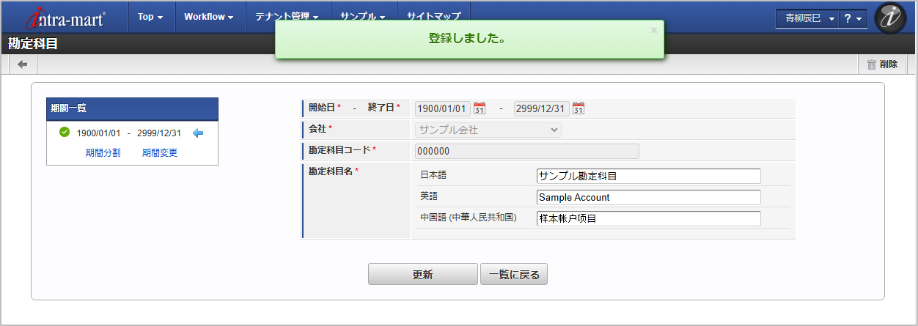Click the 一覧に戻る button
The image size is (918, 326).
pos(514,274)
